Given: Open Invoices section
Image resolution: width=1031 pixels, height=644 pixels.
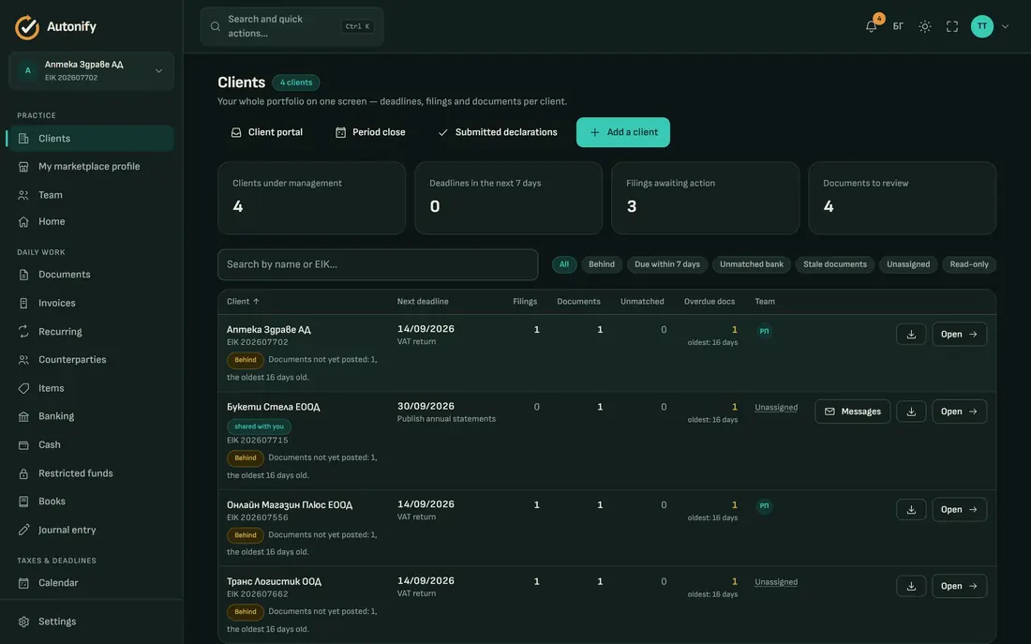Looking at the screenshot, I should (92, 304).
